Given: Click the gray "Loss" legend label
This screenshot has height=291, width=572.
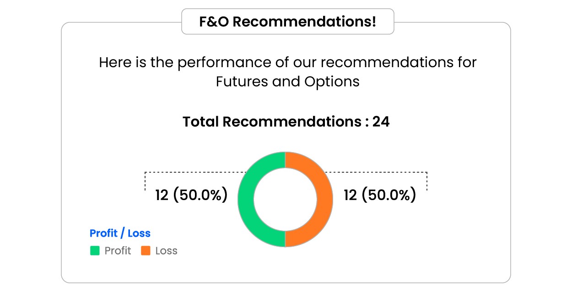Looking at the screenshot, I should [x=166, y=251].
